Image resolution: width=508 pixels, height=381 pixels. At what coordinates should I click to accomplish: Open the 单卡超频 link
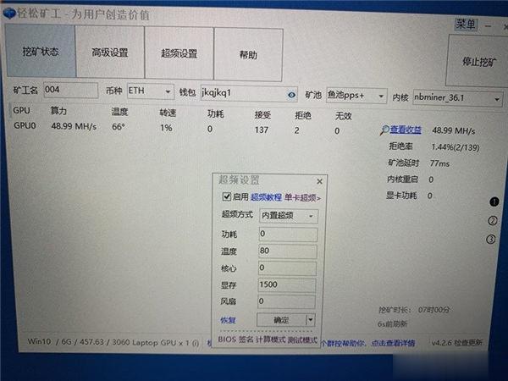click(302, 197)
